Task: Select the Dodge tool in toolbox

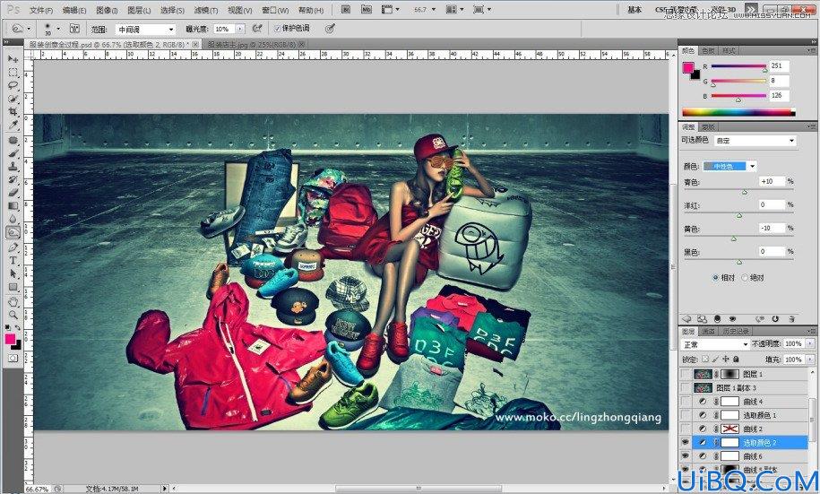Action: [13, 232]
